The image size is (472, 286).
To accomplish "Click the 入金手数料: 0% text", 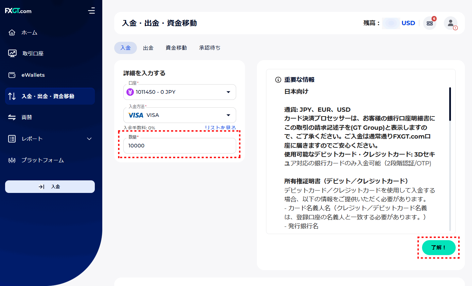I will pyautogui.click(x=139, y=128).
